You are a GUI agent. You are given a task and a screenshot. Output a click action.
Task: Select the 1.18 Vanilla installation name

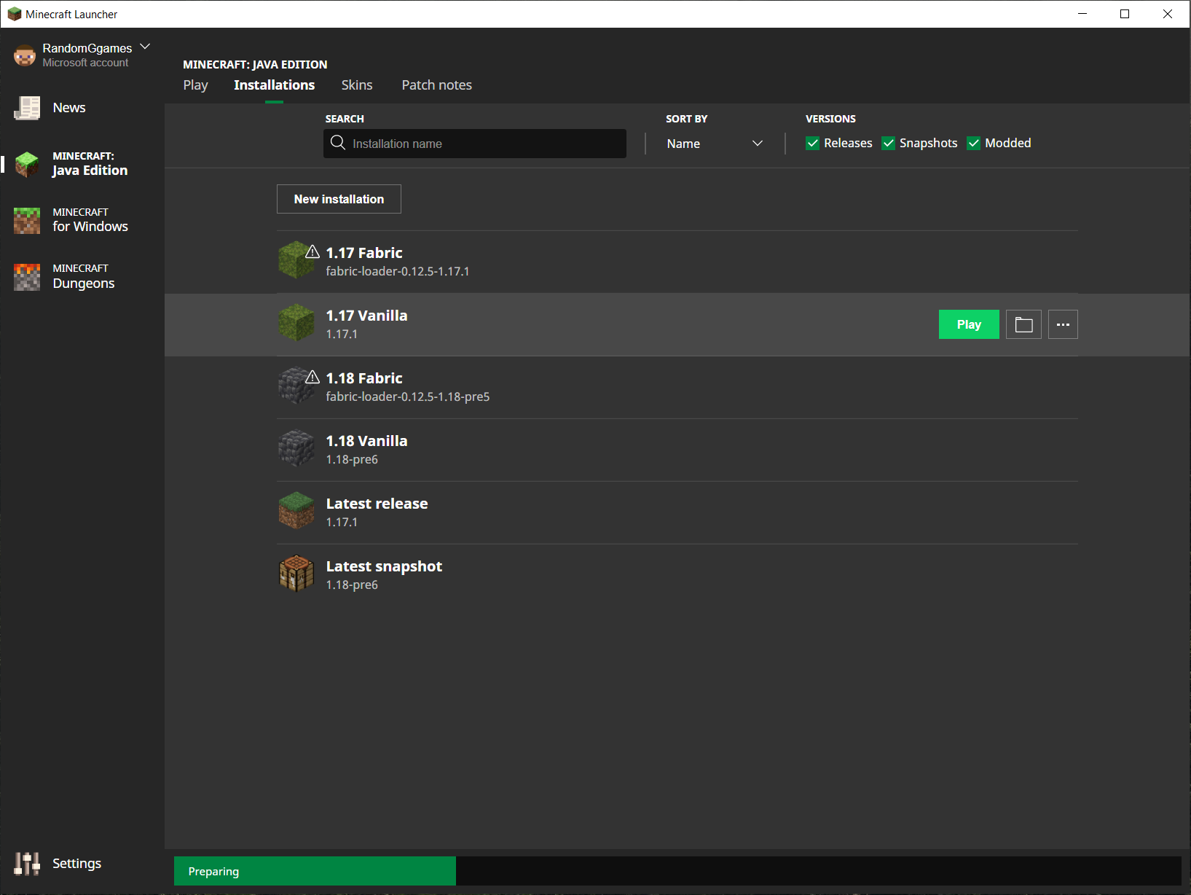point(366,441)
